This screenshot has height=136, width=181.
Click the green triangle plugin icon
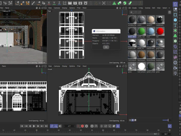[114, 3]
